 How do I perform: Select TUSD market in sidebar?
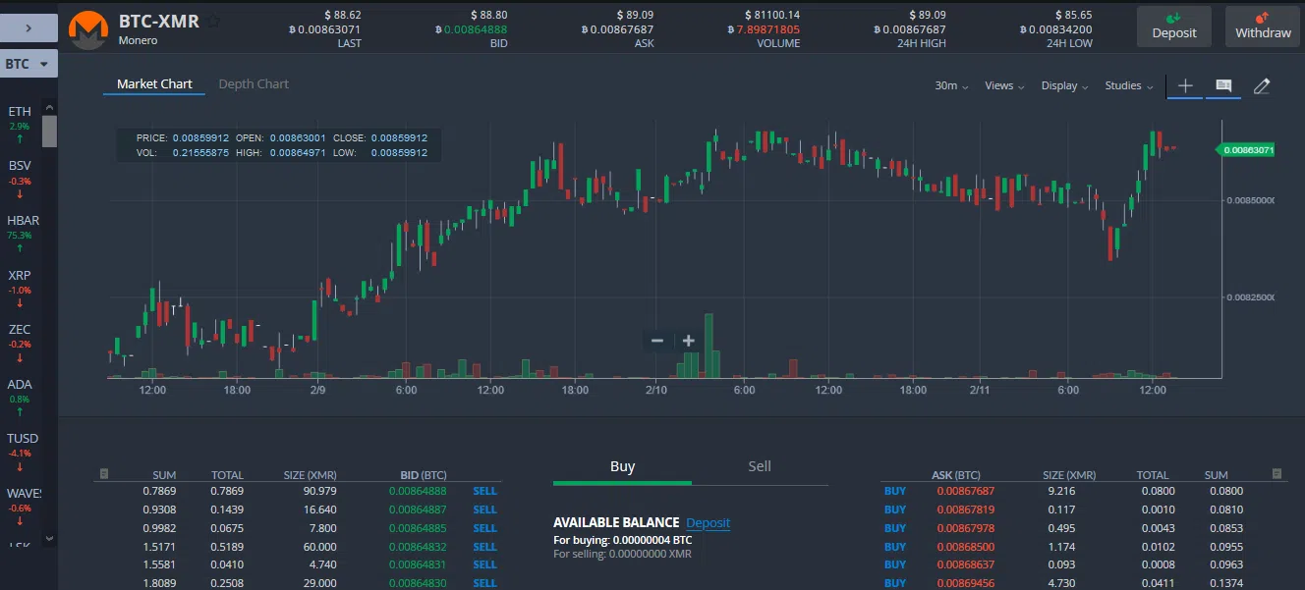click(x=22, y=452)
